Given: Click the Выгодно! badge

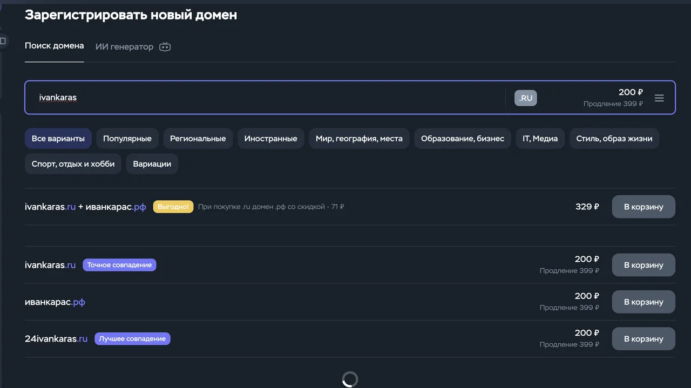Looking at the screenshot, I should coord(173,207).
